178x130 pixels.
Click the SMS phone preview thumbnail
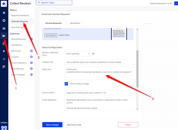tap(119, 34)
